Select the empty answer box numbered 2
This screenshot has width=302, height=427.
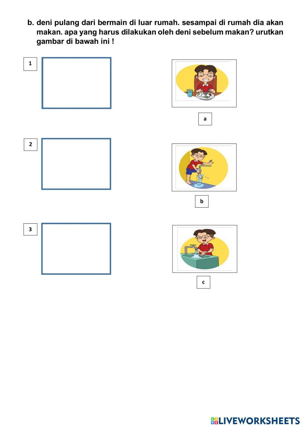tap(76, 164)
